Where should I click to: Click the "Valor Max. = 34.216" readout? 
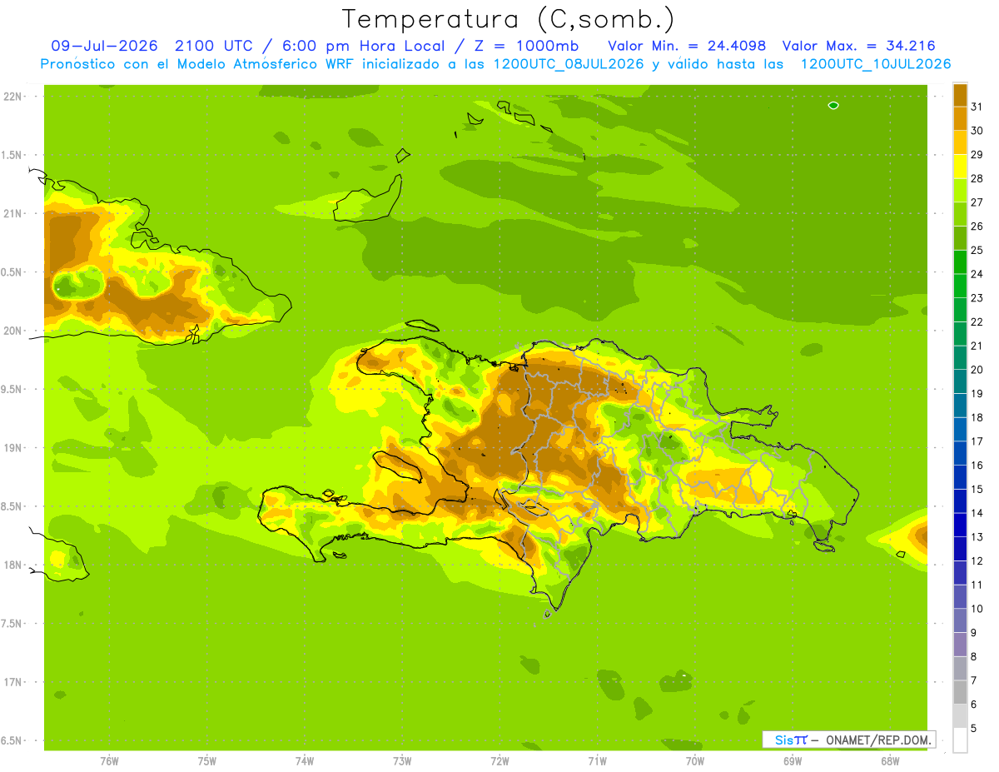pyautogui.click(x=858, y=46)
